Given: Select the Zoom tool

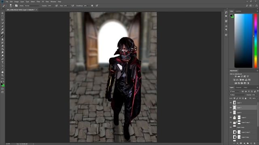Looking at the screenshot, I should [x=2, y=75].
